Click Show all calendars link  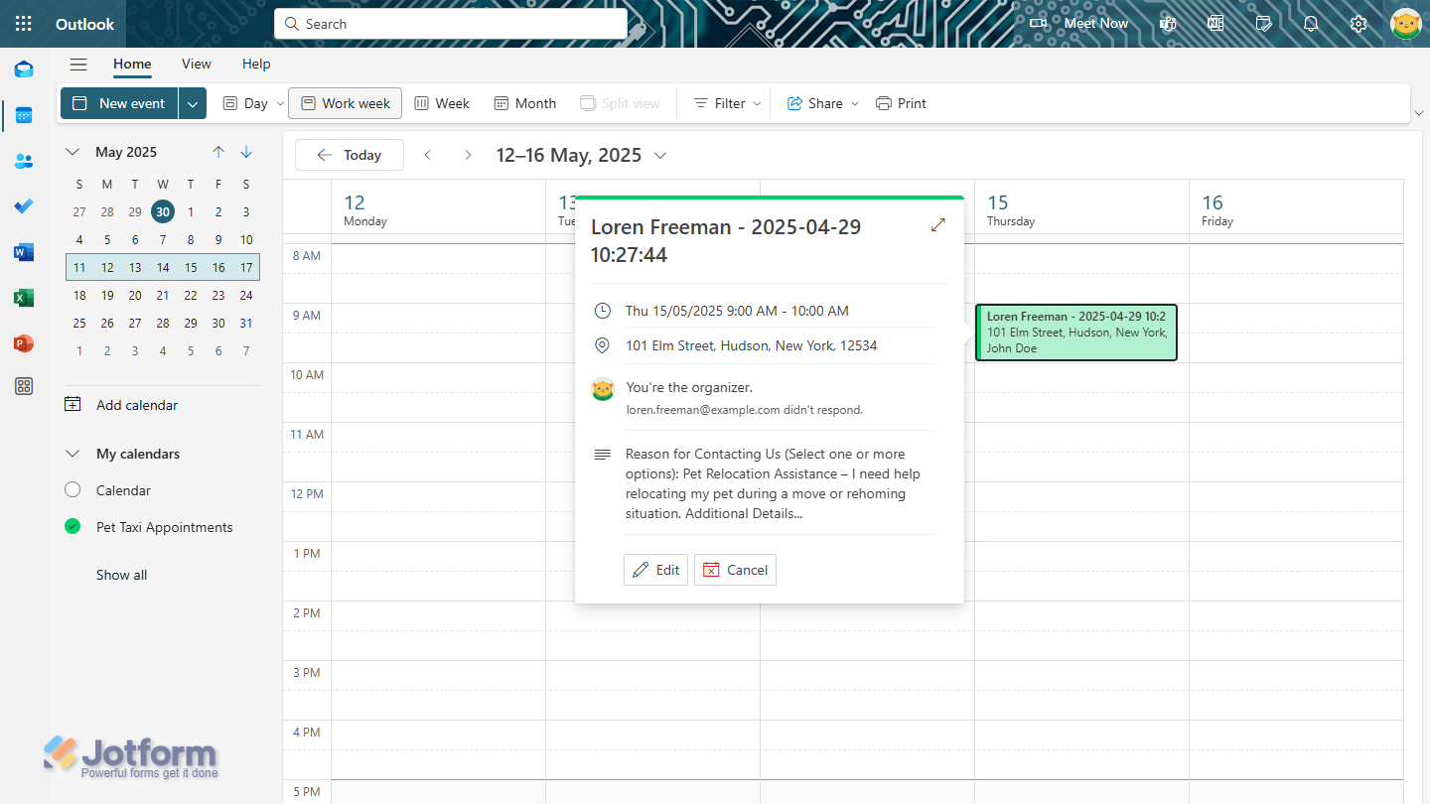pyautogui.click(x=121, y=575)
